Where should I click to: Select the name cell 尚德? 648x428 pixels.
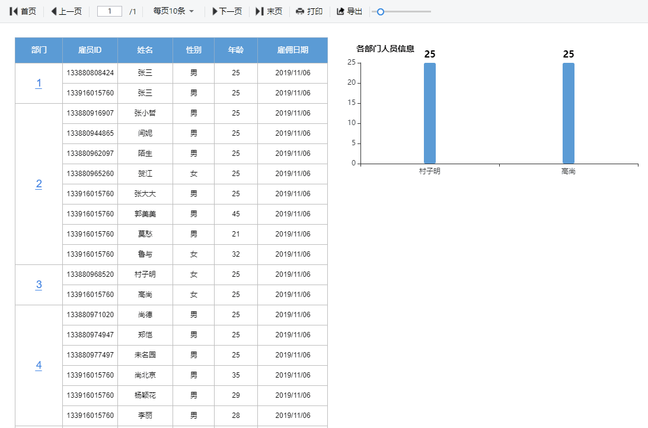click(x=145, y=315)
